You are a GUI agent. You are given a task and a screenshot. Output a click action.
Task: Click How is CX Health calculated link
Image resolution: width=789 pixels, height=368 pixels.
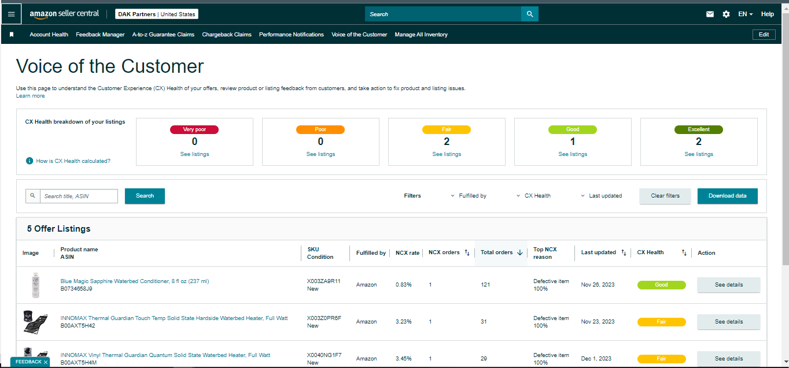point(73,161)
